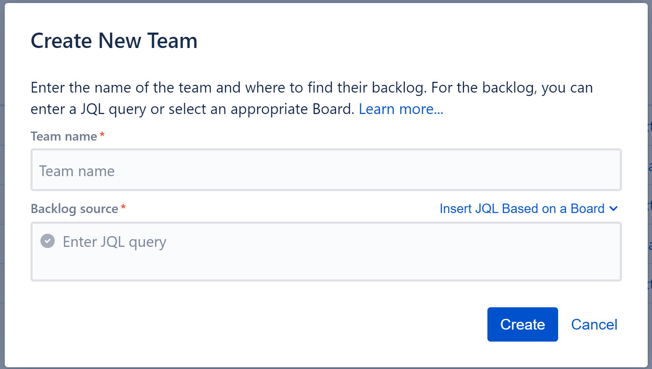
Task: Click the Create New Team dialog title
Action: point(114,41)
